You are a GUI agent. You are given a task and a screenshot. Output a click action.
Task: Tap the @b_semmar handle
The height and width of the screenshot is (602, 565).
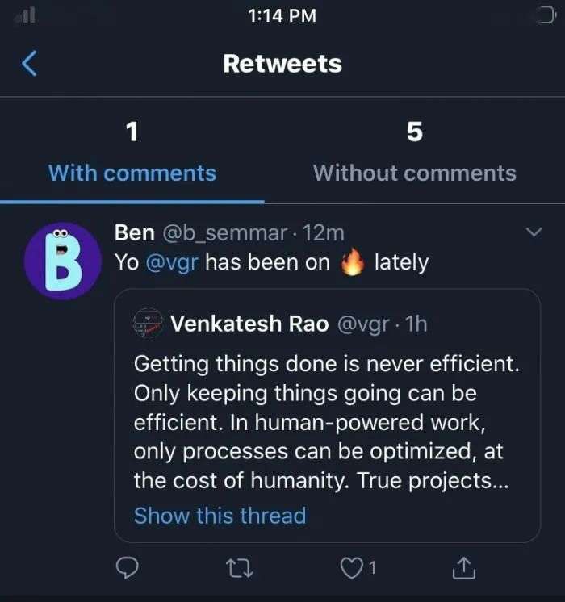(x=225, y=233)
